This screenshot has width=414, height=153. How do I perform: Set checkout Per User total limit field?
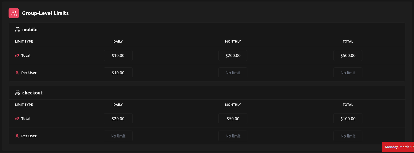(348, 136)
